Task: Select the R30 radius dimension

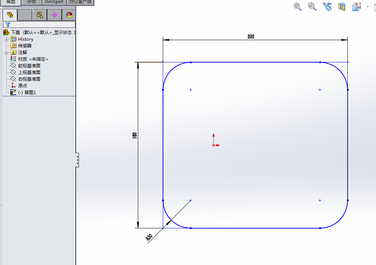Action: 149,237
